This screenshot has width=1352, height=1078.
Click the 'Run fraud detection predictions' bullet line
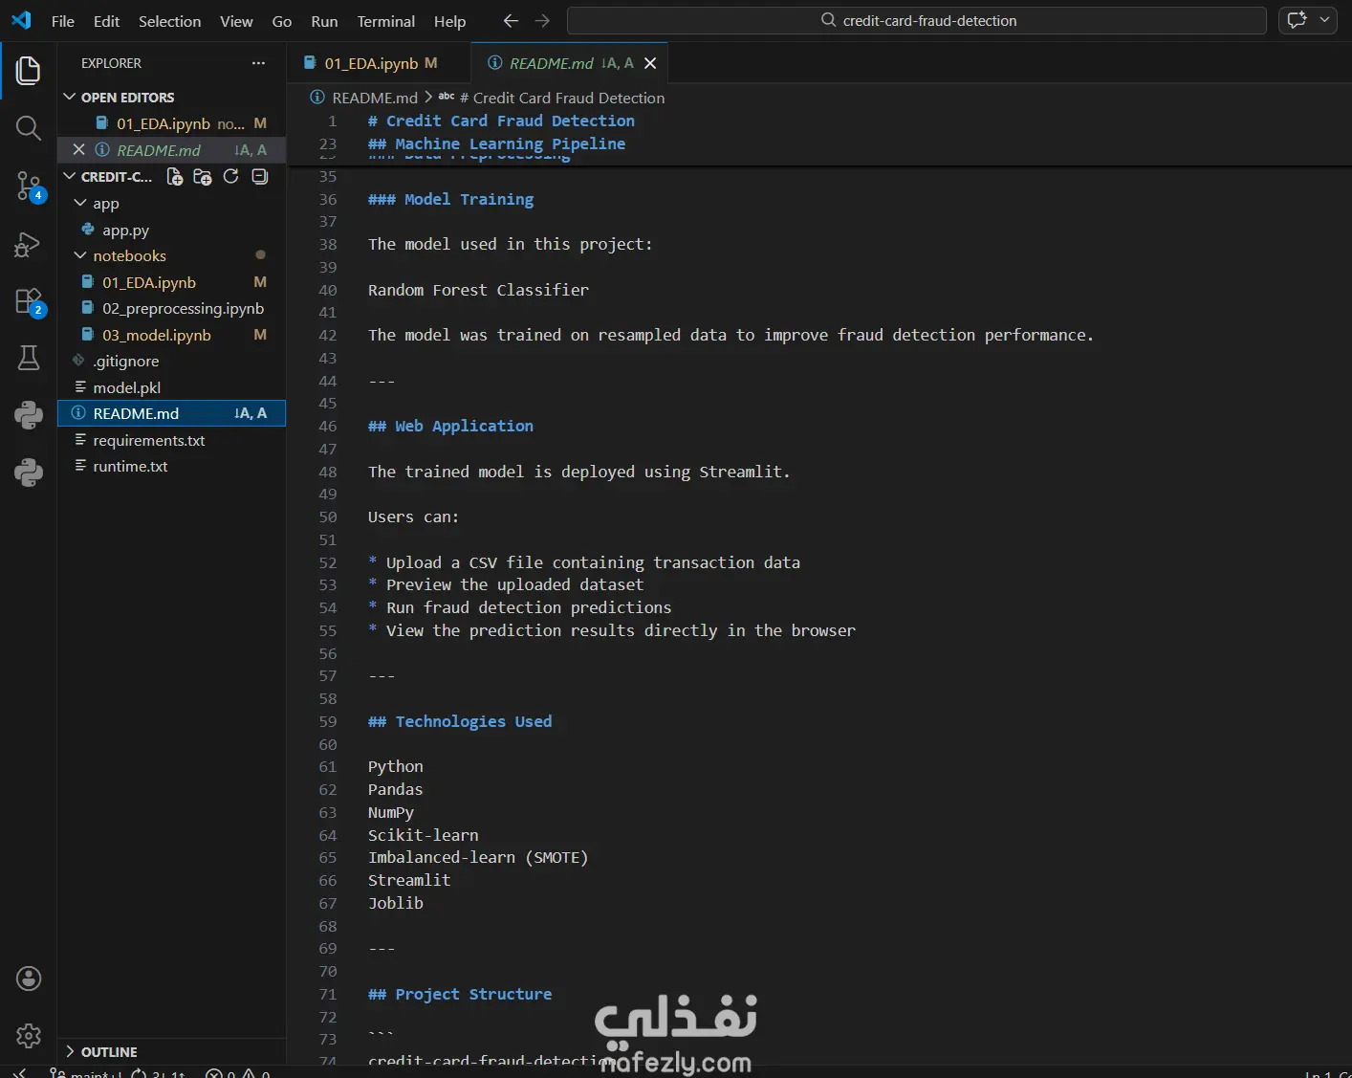[x=520, y=607]
